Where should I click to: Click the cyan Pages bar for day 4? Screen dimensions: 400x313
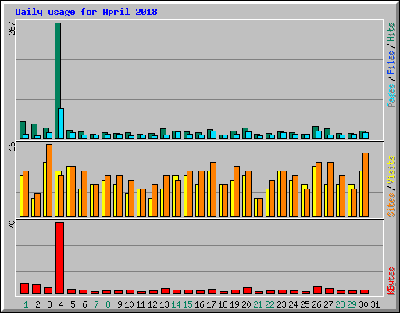61,123
